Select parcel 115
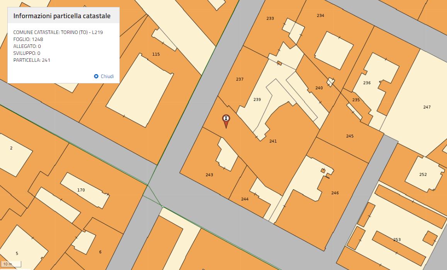 (x=156, y=54)
